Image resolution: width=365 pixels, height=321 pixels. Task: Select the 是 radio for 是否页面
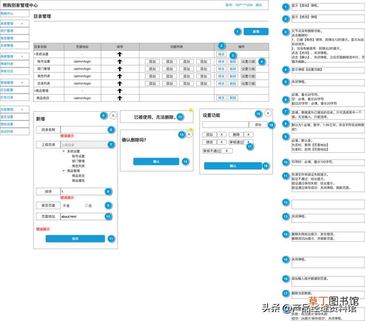[64, 205]
